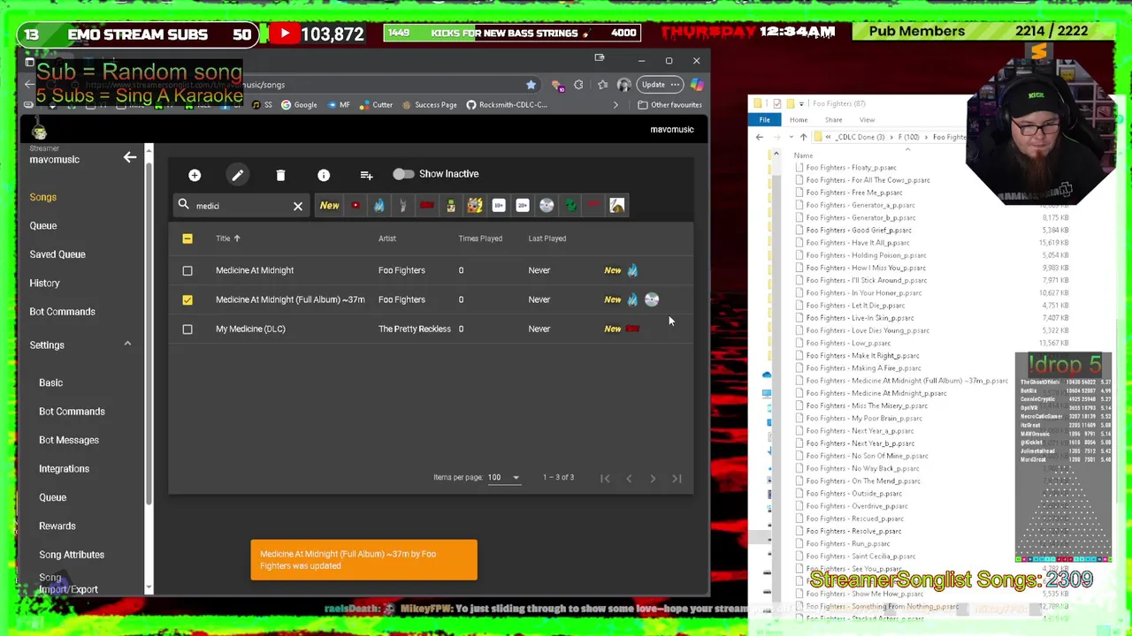Sort by the Times Played column header
Screen dimensions: 1132x636
tap(480, 238)
